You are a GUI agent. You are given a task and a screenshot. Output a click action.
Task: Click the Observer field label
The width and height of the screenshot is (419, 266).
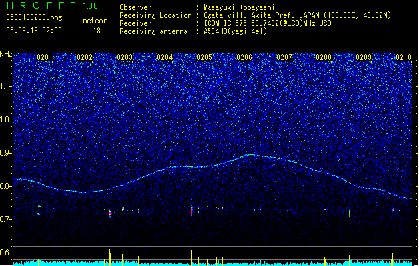pos(135,7)
